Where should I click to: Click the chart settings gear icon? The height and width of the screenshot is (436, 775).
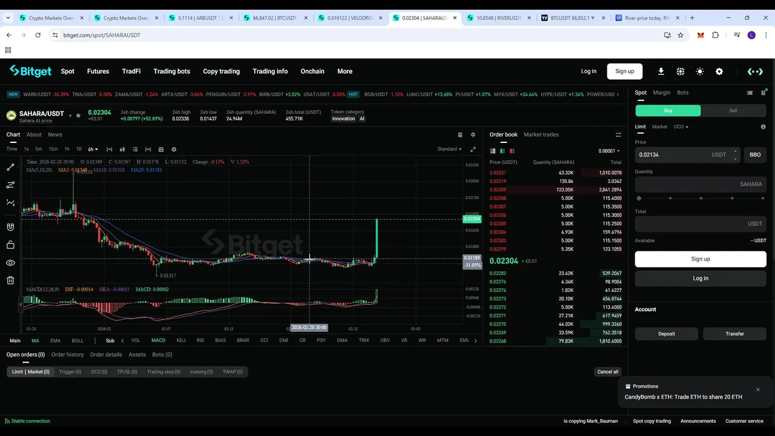[174, 149]
